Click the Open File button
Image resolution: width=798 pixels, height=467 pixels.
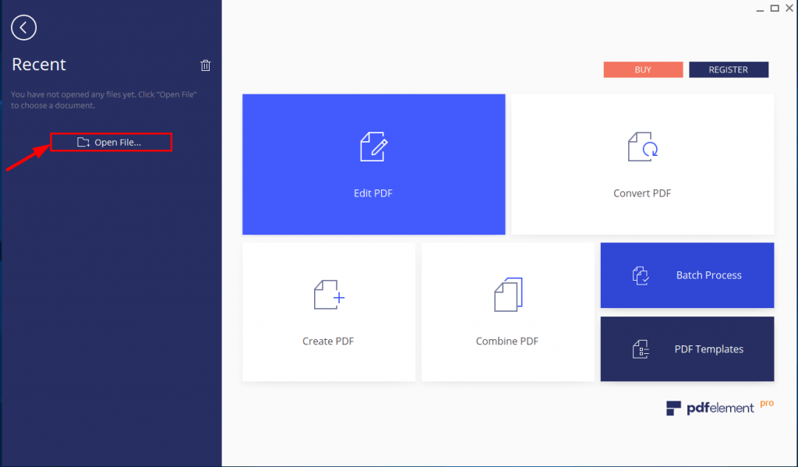pos(111,142)
